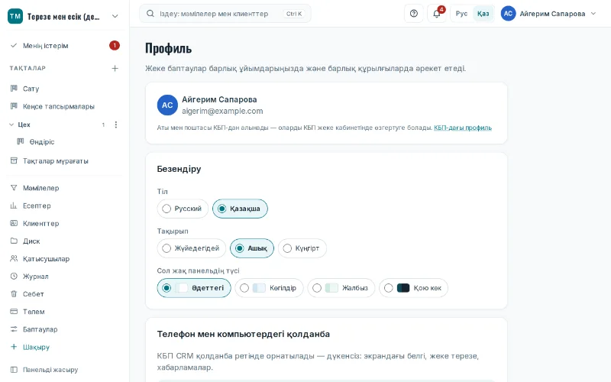Open notifications bell icon

click(x=437, y=14)
